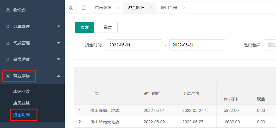
Task: Click the green 搜索 button
Action: click(x=85, y=27)
